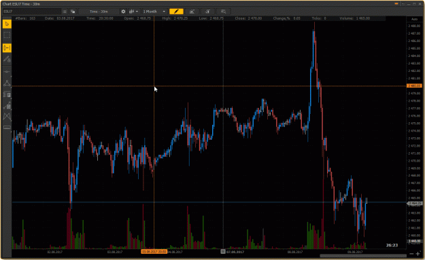Click the ESU7 symbol input field
This screenshot has width=425, height=260.
pos(32,12)
